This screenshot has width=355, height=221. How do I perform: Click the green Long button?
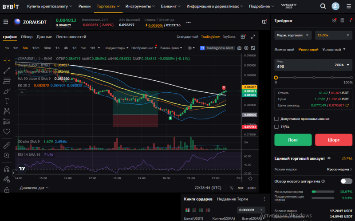tap(293, 140)
